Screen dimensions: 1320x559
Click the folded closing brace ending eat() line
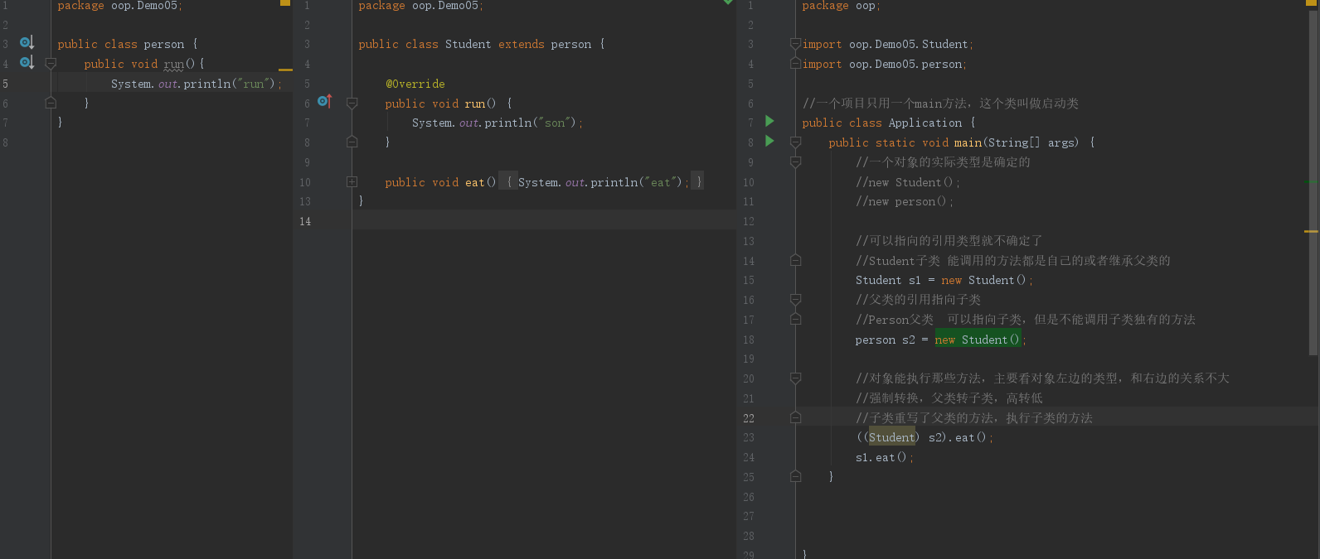[x=698, y=181]
